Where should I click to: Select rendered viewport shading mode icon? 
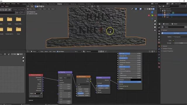[153, 9]
